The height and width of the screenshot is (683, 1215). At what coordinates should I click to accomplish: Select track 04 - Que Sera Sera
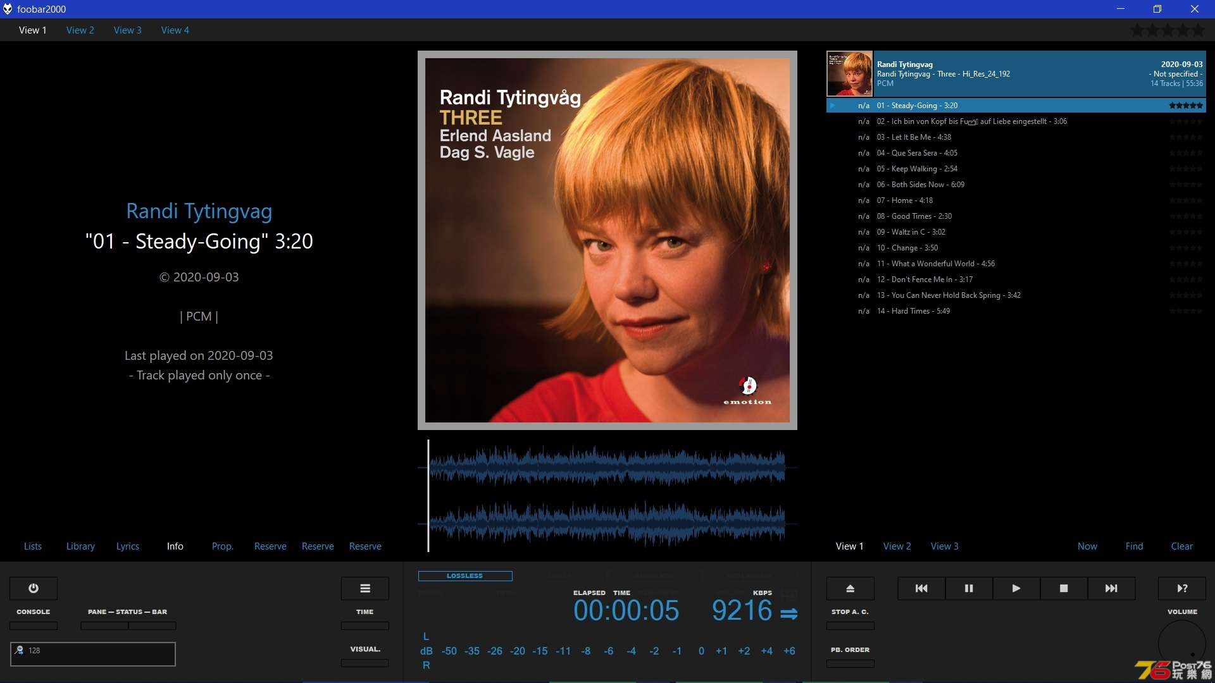coord(1016,153)
